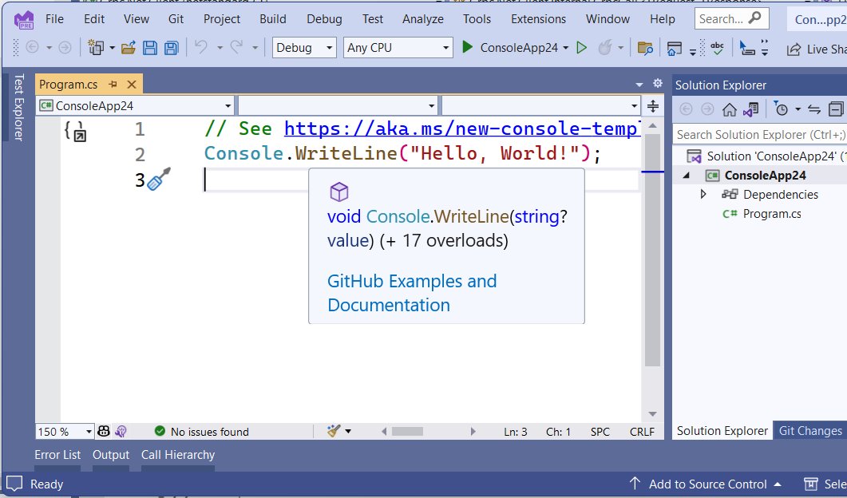
Task: Open the code cleanup dropdown arrow
Action: pos(348,431)
